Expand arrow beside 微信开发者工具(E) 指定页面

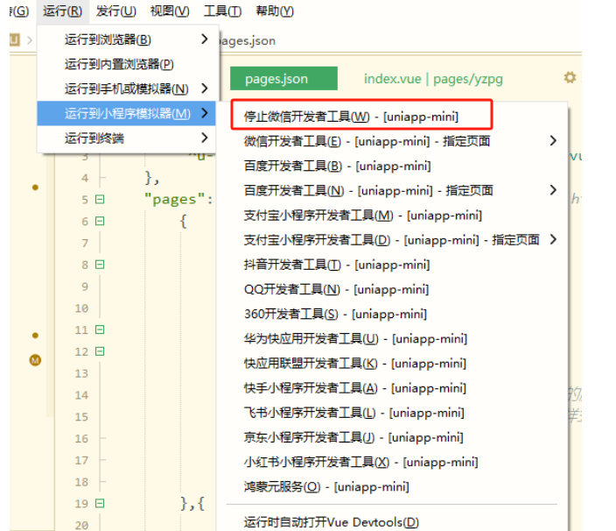(x=553, y=140)
